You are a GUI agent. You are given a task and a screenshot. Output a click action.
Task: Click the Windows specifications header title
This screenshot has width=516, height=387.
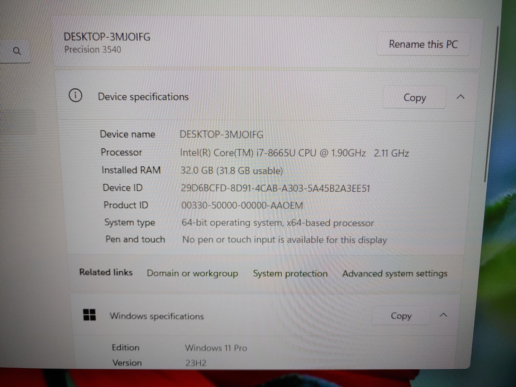point(157,316)
